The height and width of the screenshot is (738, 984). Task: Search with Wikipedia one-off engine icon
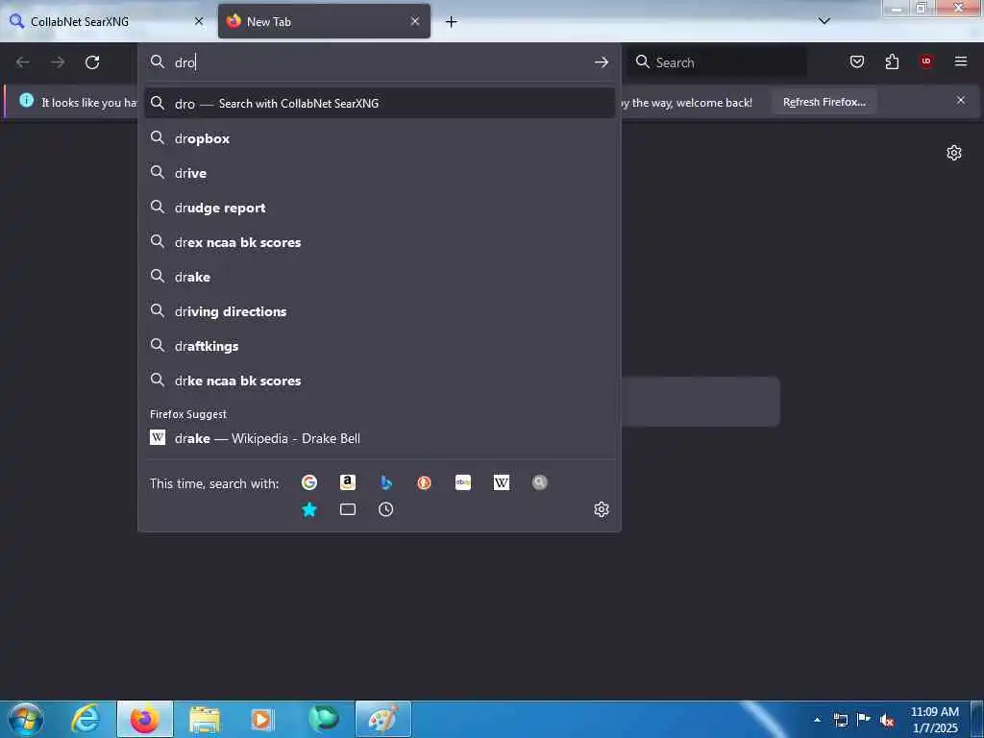[502, 482]
